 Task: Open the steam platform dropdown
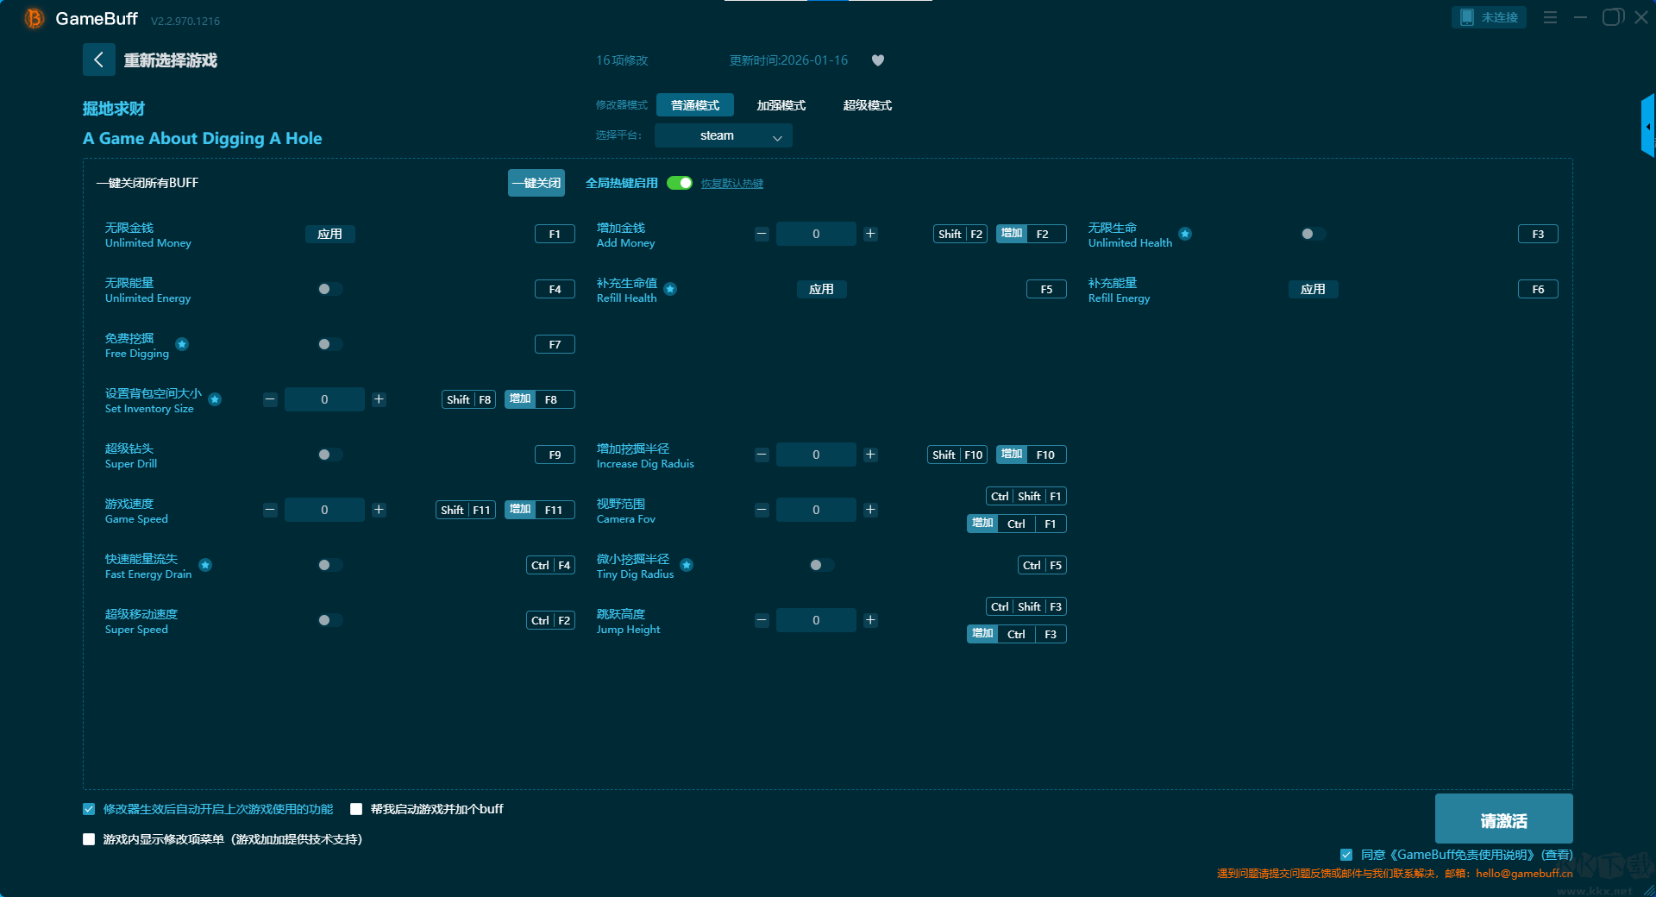click(x=723, y=135)
